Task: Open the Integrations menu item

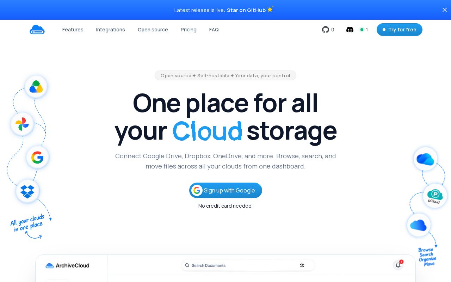Action: [x=111, y=30]
